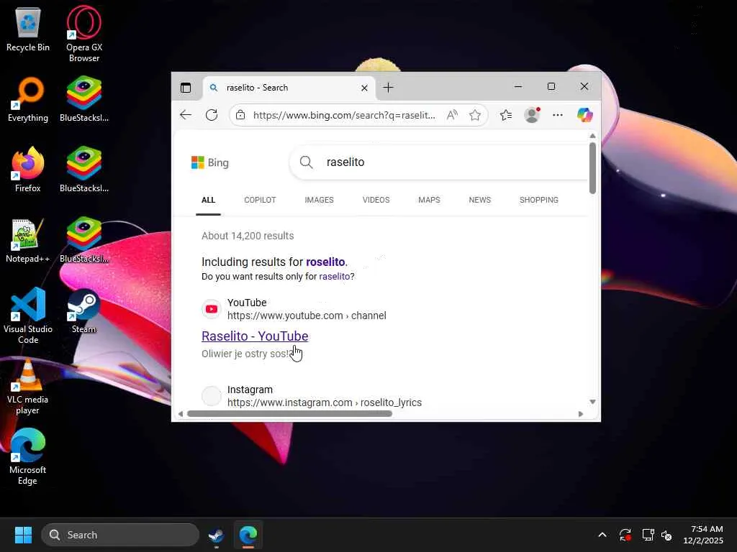The height and width of the screenshot is (552, 737).
Task: Add this page to favorites star
Action: point(475,115)
